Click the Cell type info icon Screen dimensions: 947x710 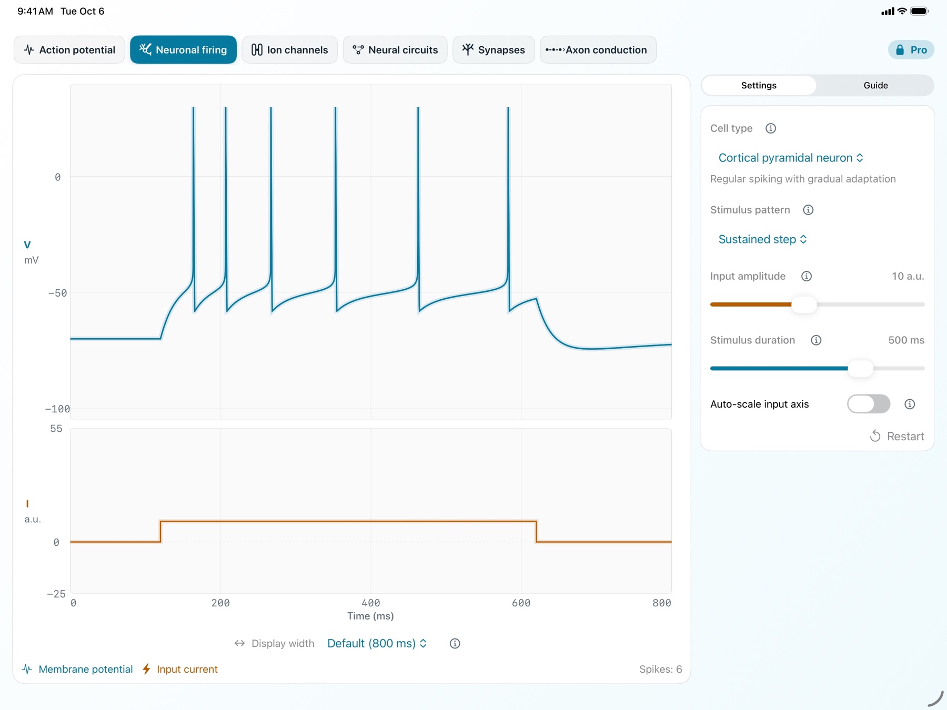pyautogui.click(x=771, y=128)
